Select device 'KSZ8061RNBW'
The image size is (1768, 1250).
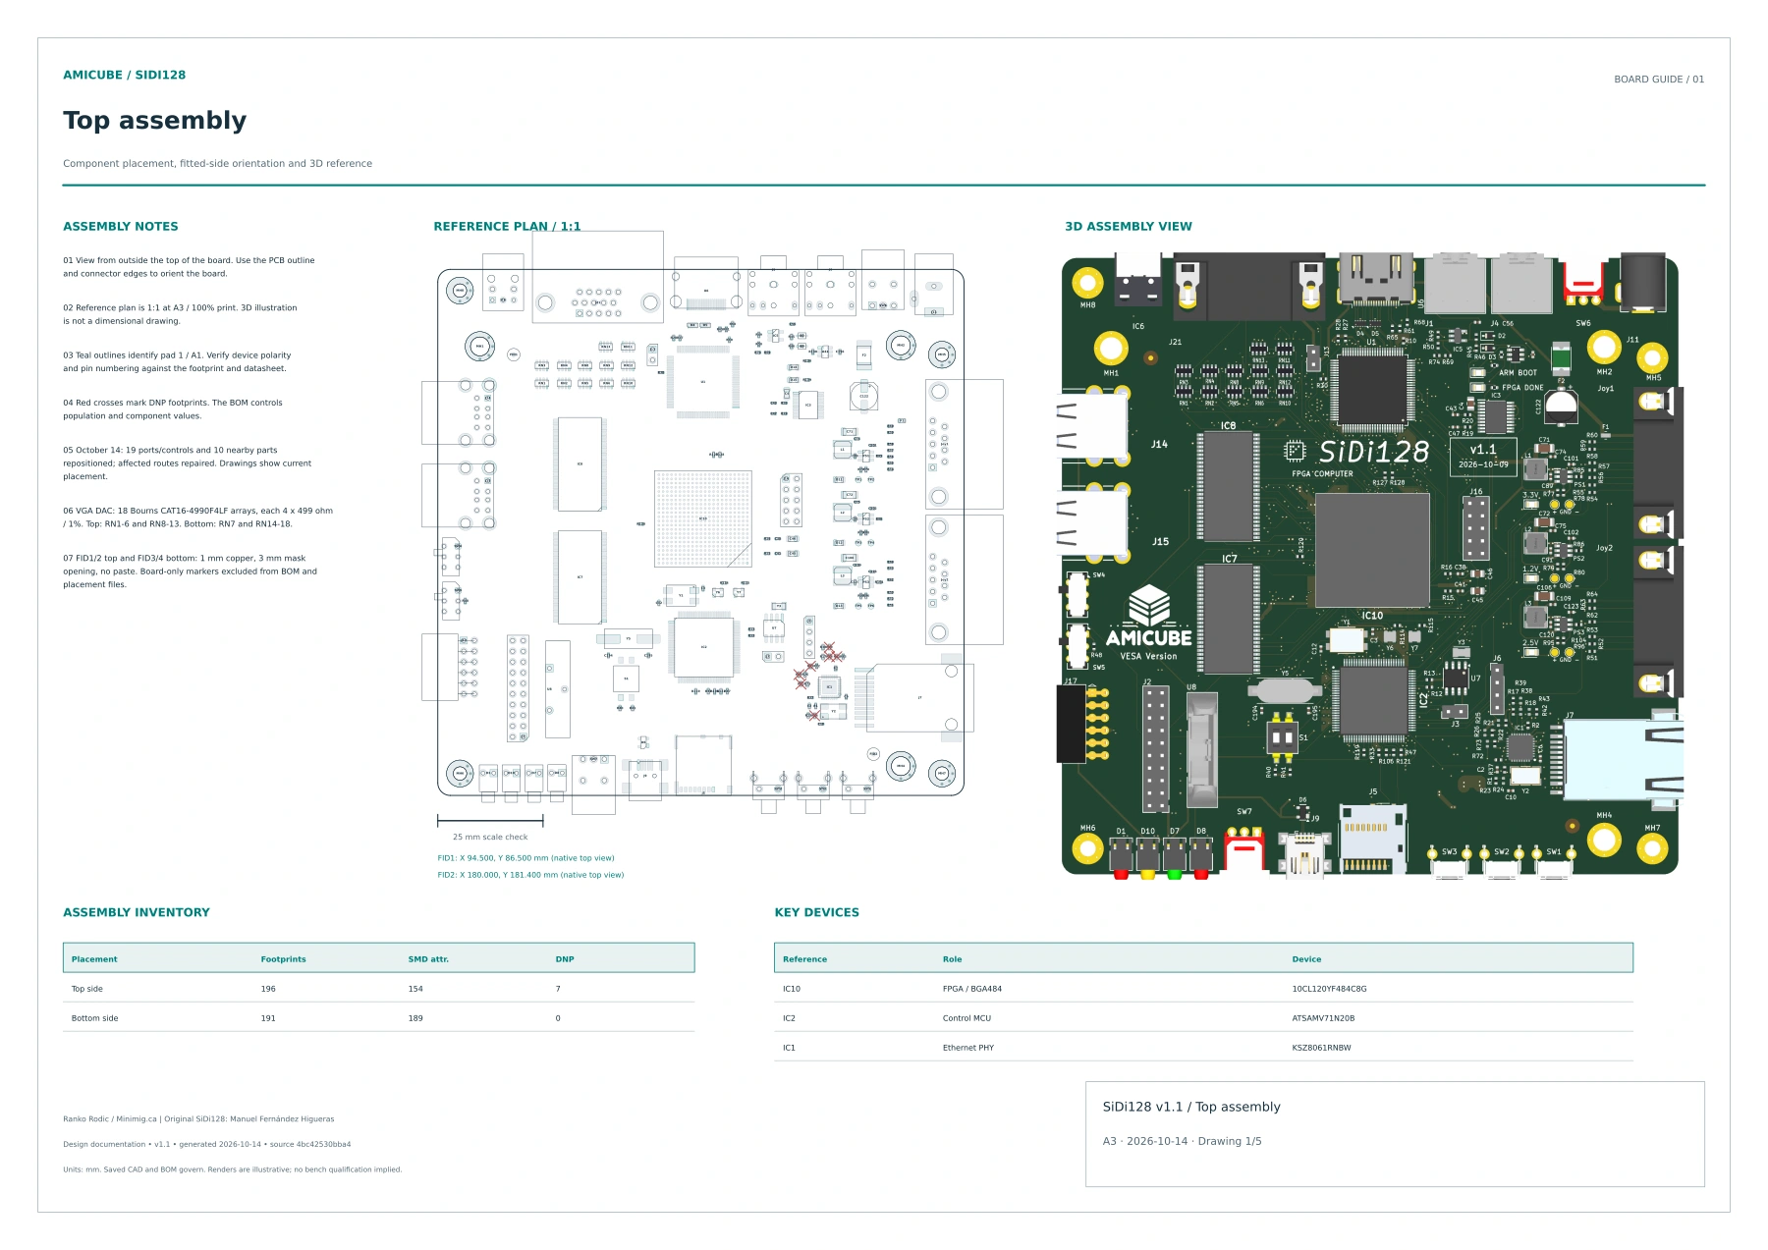pos(1321,1048)
